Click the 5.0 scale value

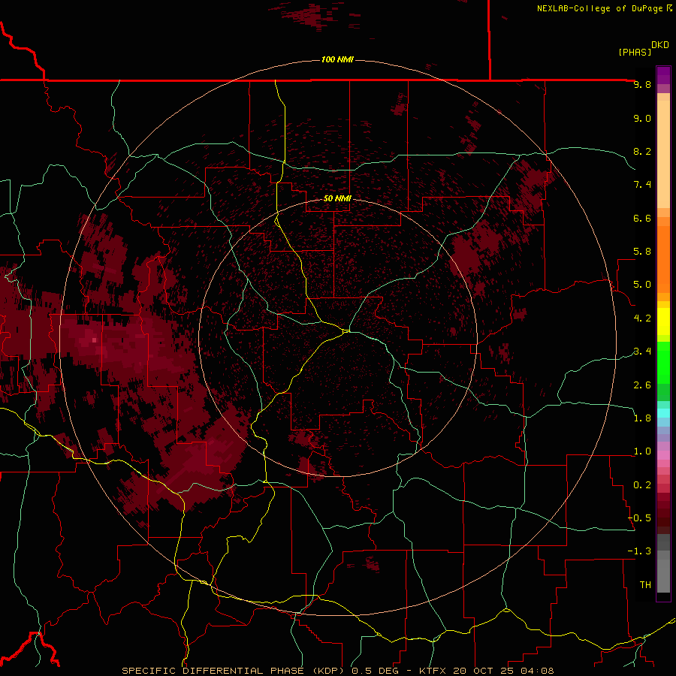coord(642,285)
